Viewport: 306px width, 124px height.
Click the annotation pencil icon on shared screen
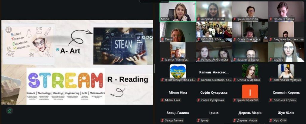[10, 111]
